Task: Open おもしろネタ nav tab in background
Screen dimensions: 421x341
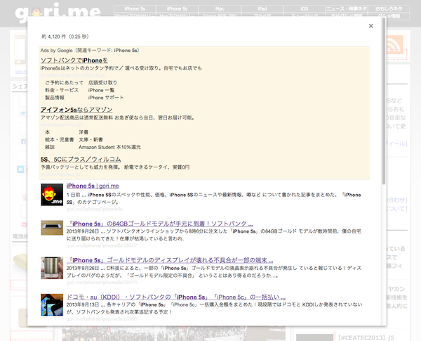Action: (x=389, y=8)
